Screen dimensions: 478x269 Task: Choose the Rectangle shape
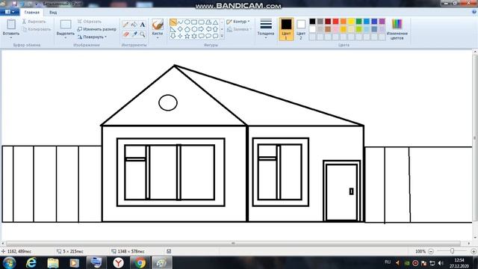(x=194, y=22)
